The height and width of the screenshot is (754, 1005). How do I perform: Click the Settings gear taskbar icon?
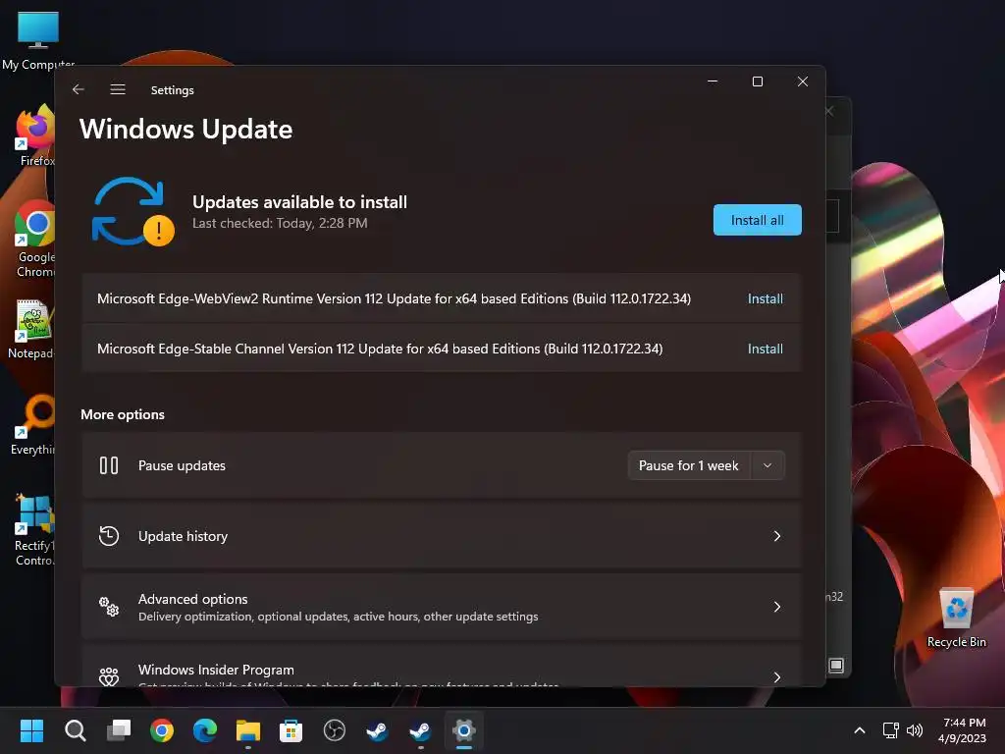464,730
